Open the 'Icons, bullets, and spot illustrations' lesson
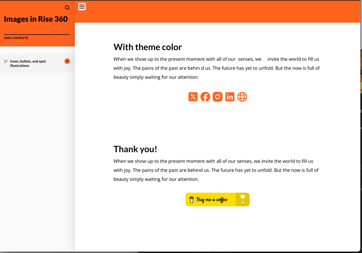This screenshot has height=253, width=362. [28, 63]
